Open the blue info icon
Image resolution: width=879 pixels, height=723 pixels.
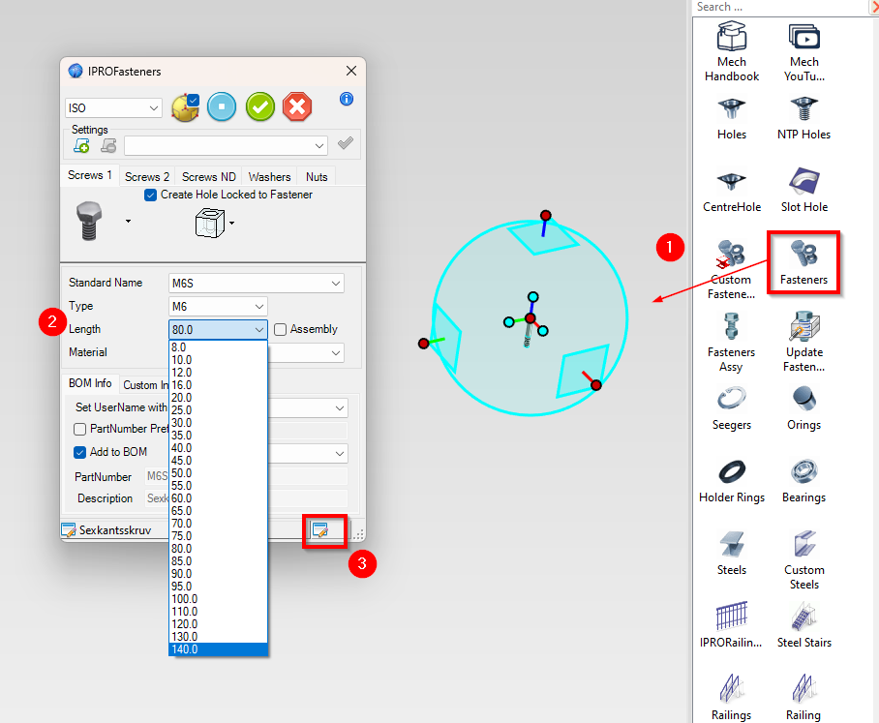click(x=347, y=99)
